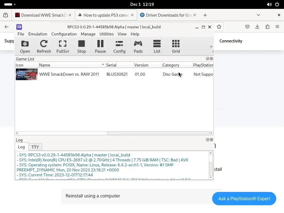Click the game list scroll-right arrow
Viewport: 284px width, 213px height.
coord(211,133)
